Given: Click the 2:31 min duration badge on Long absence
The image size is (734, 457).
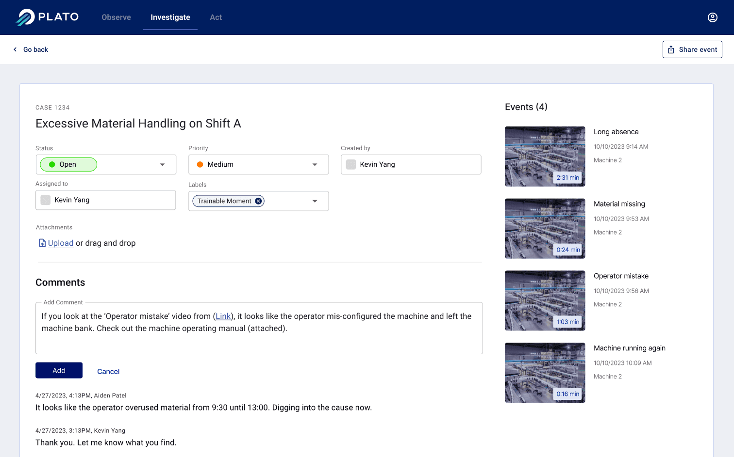Looking at the screenshot, I should tap(567, 177).
